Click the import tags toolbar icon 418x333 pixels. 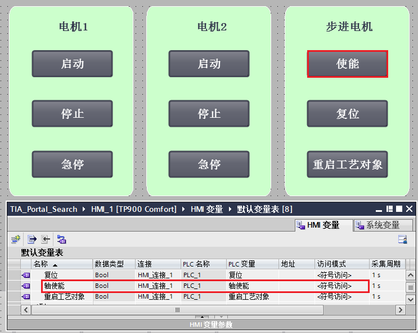pyautogui.click(x=46, y=239)
